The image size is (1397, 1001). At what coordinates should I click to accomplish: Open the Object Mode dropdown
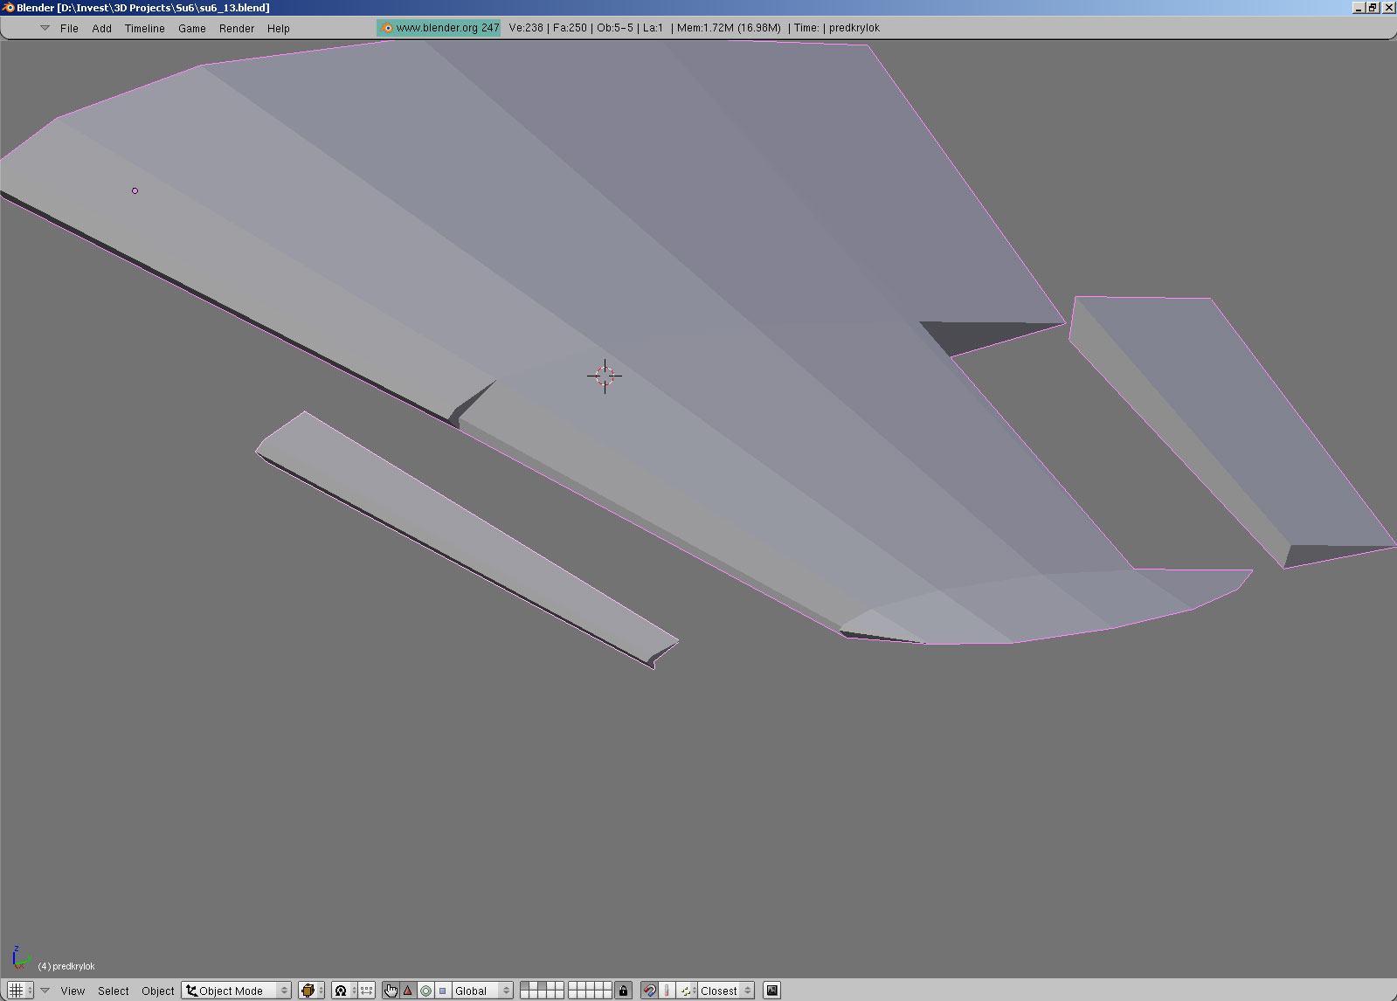(236, 991)
